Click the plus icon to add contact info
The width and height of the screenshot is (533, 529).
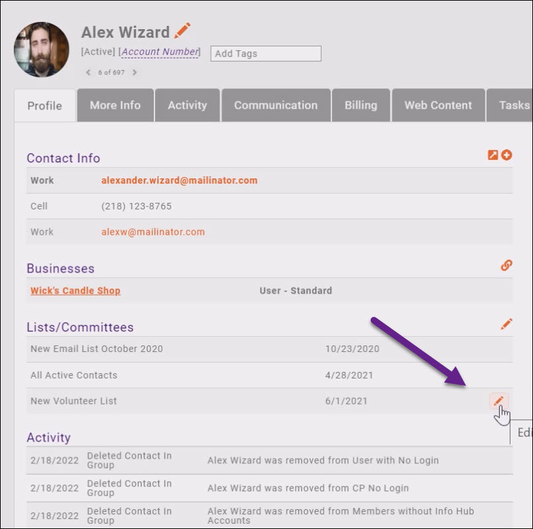click(x=506, y=155)
